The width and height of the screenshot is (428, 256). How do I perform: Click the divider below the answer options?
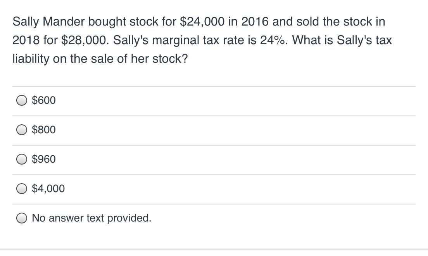214,244
